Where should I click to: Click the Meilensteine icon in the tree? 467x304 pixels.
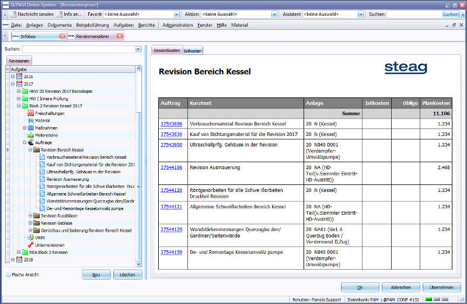[x=31, y=135]
